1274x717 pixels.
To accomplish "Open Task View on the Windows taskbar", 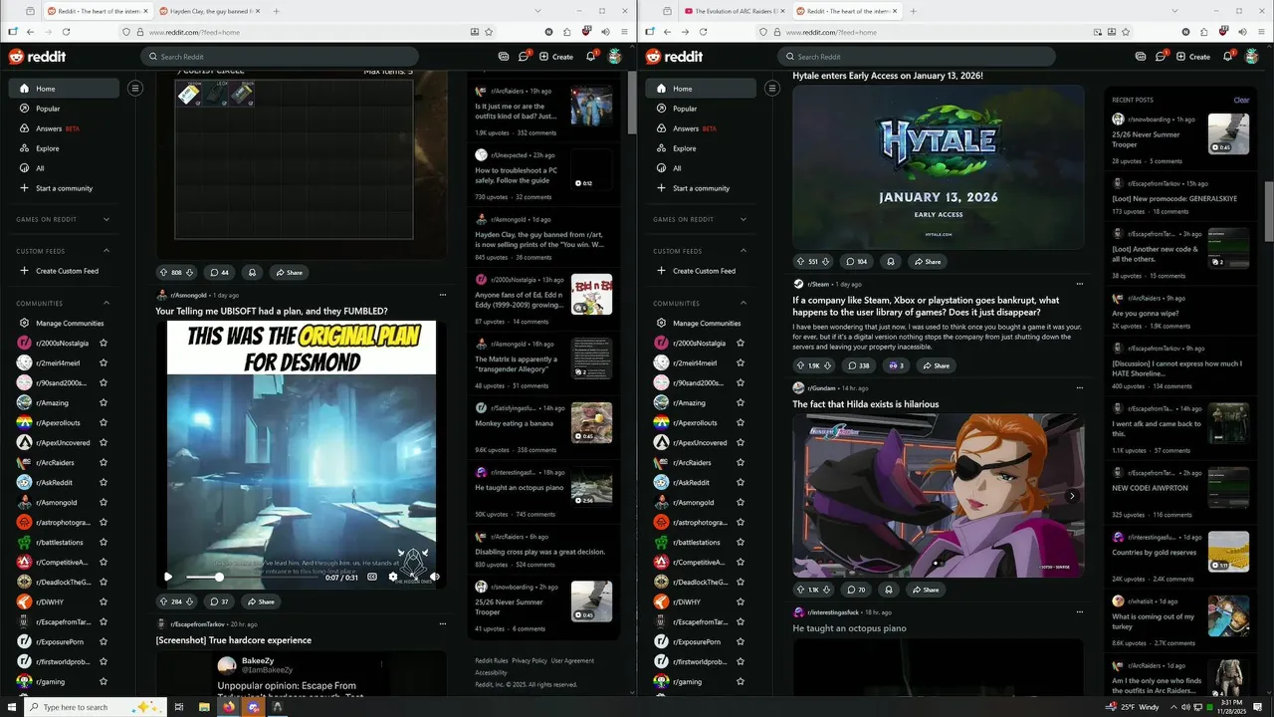I will coord(179,707).
